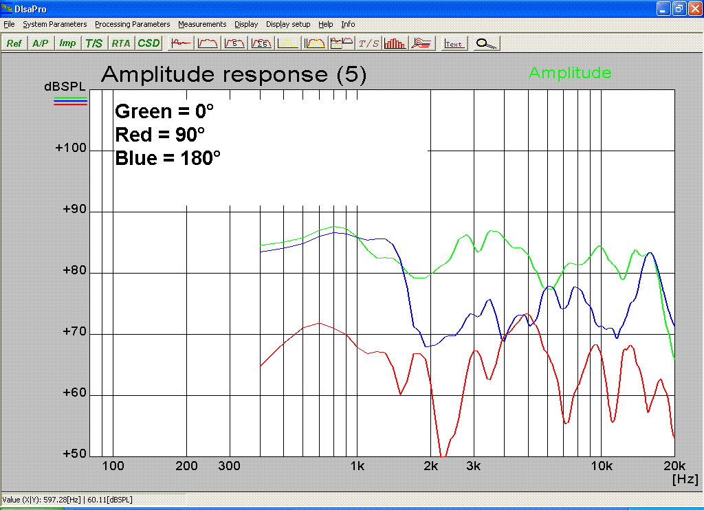
Task: Click the 1k frequency axis label
Action: 357,466
